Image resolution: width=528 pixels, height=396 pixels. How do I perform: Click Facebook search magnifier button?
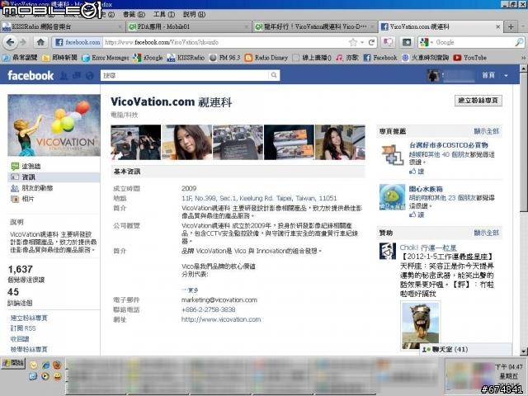click(x=274, y=75)
